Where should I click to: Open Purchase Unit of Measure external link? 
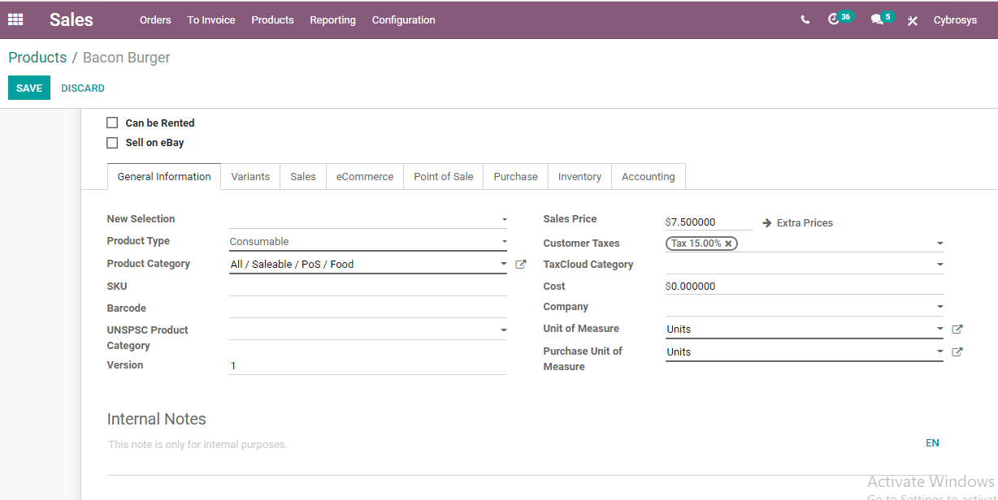[957, 352]
